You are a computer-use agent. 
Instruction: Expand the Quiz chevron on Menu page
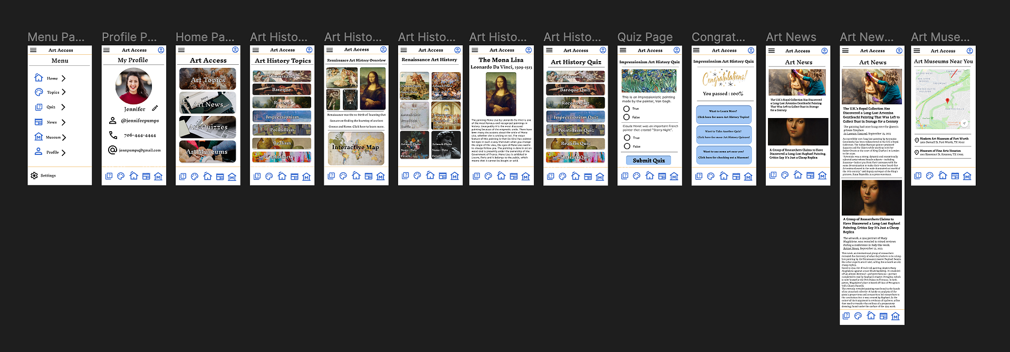(63, 107)
